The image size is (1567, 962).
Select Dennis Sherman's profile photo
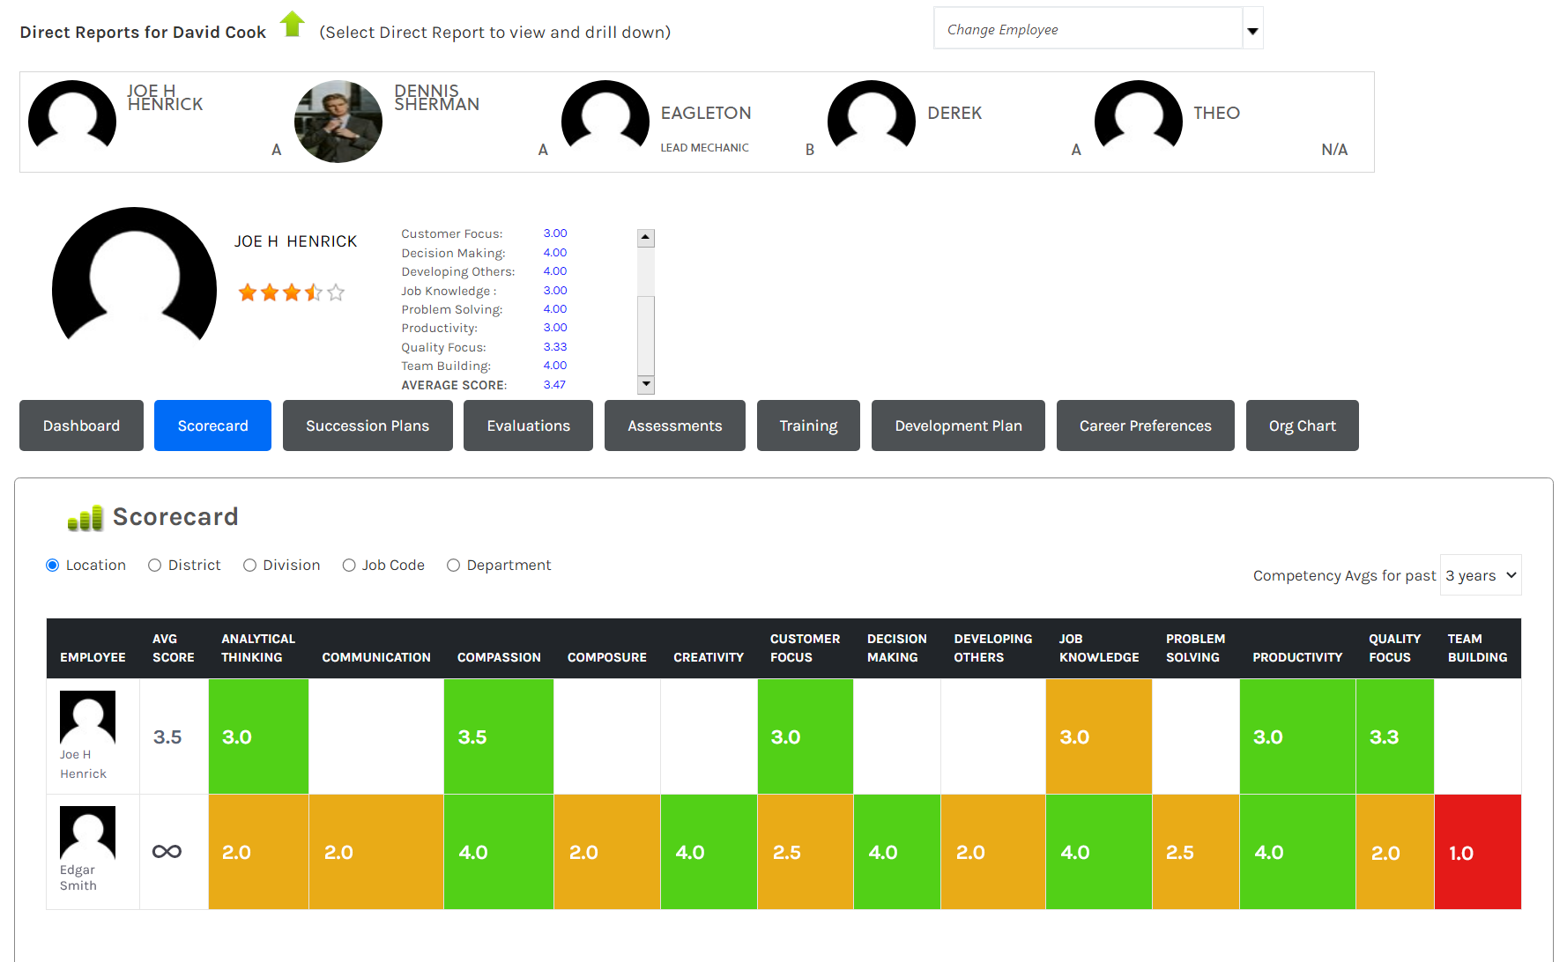(338, 122)
